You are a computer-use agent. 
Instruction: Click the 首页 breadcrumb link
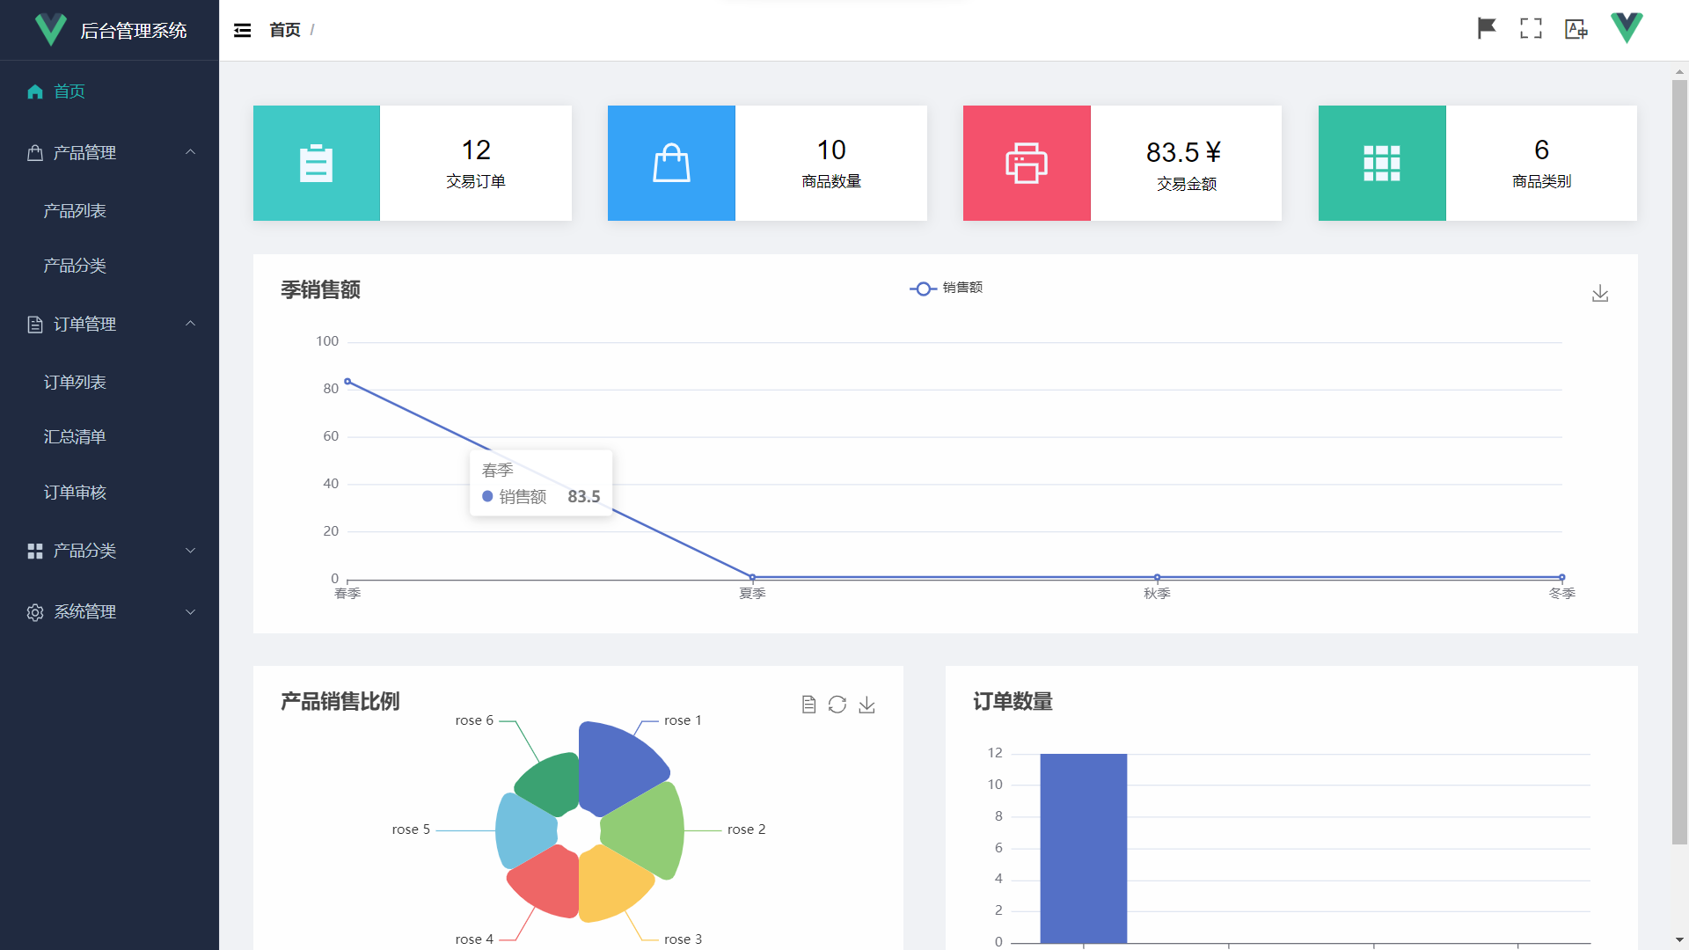283,29
